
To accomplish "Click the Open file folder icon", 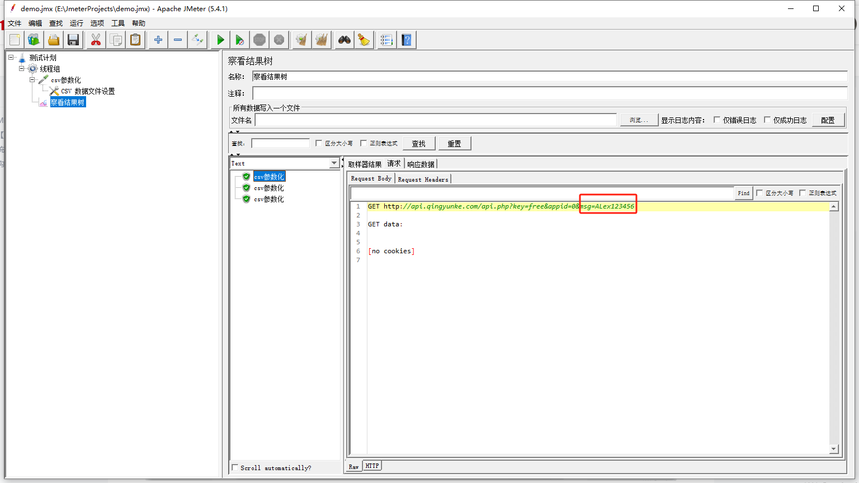I will [54, 40].
